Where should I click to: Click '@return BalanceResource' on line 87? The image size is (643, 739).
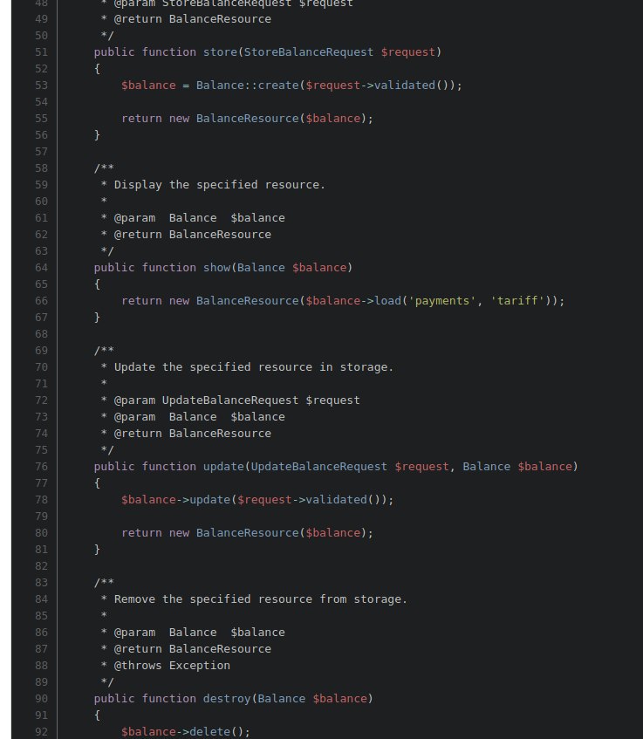(192, 649)
